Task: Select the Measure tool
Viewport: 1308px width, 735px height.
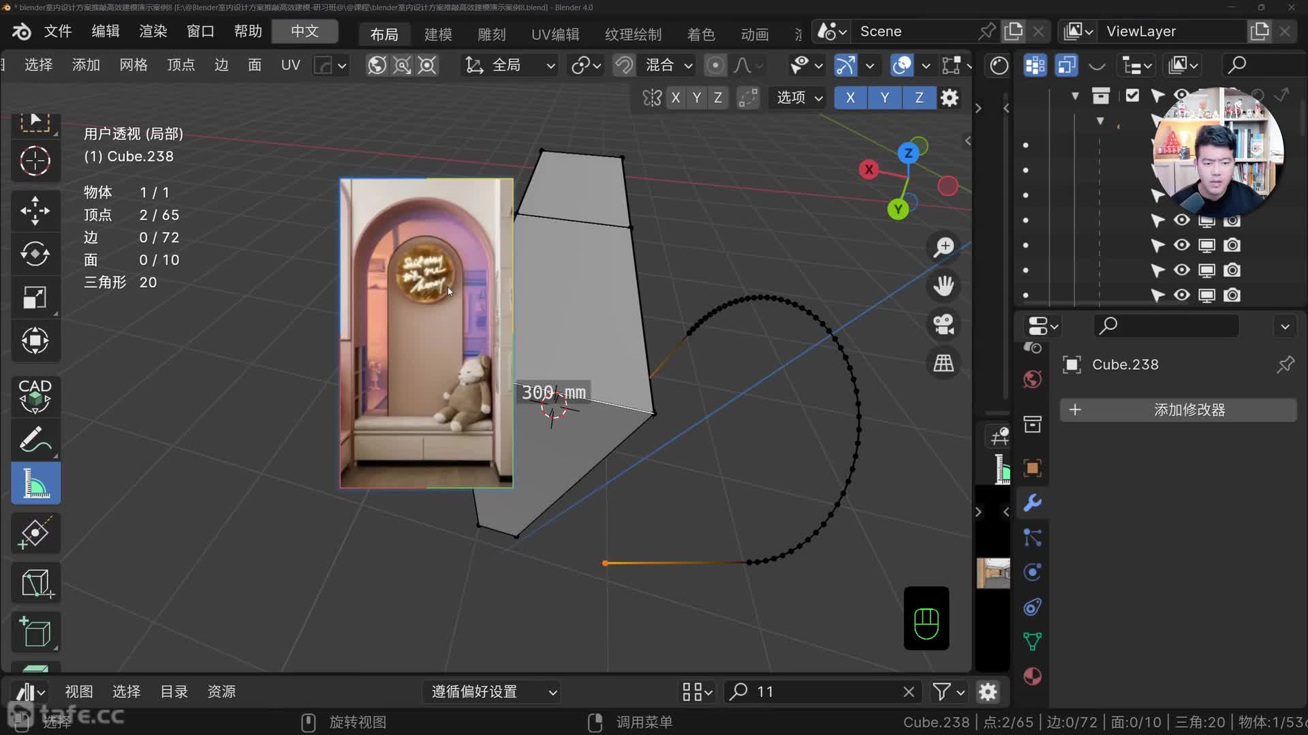Action: click(35, 483)
